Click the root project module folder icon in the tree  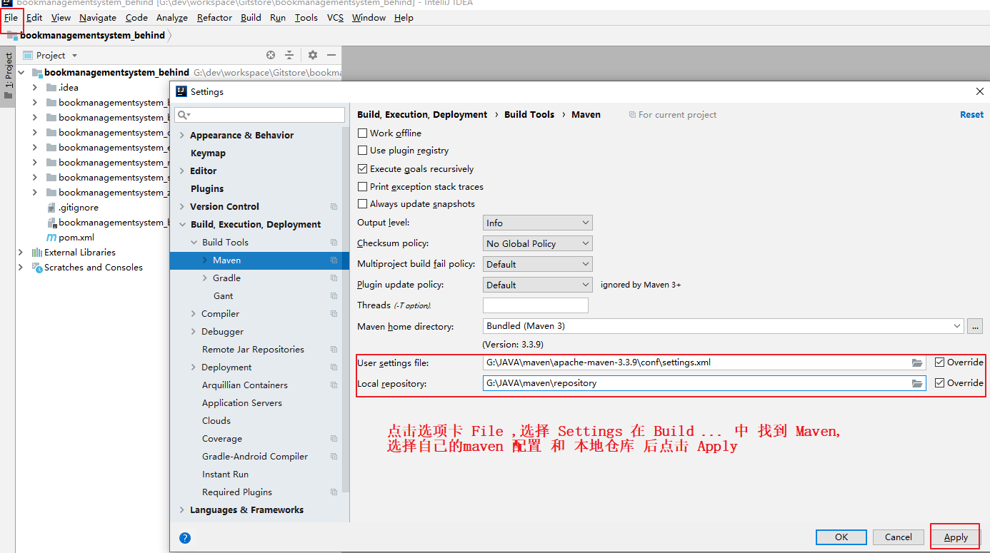point(37,73)
